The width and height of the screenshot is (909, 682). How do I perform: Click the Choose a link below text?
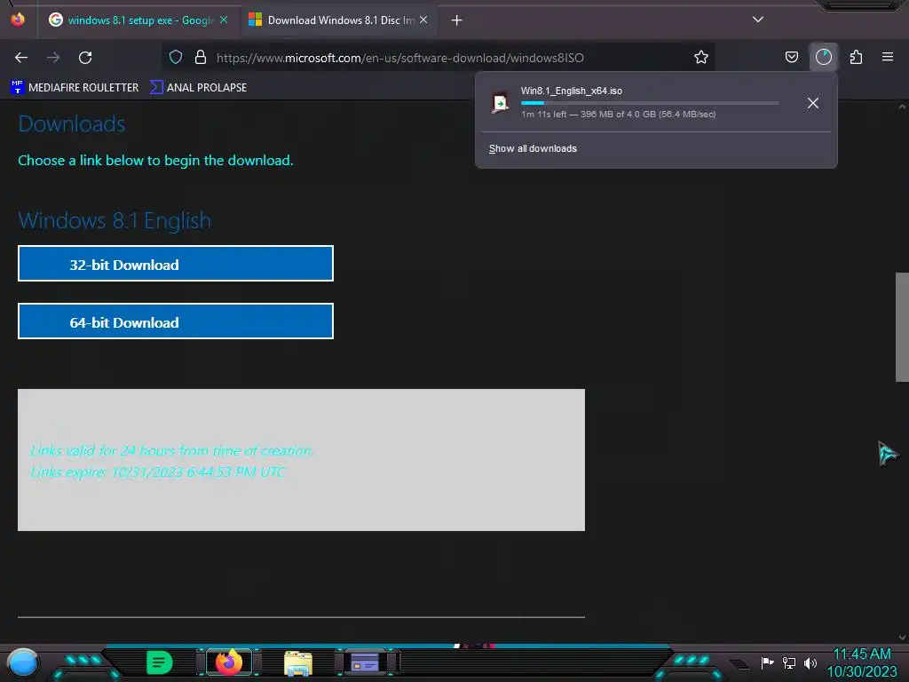[155, 161]
